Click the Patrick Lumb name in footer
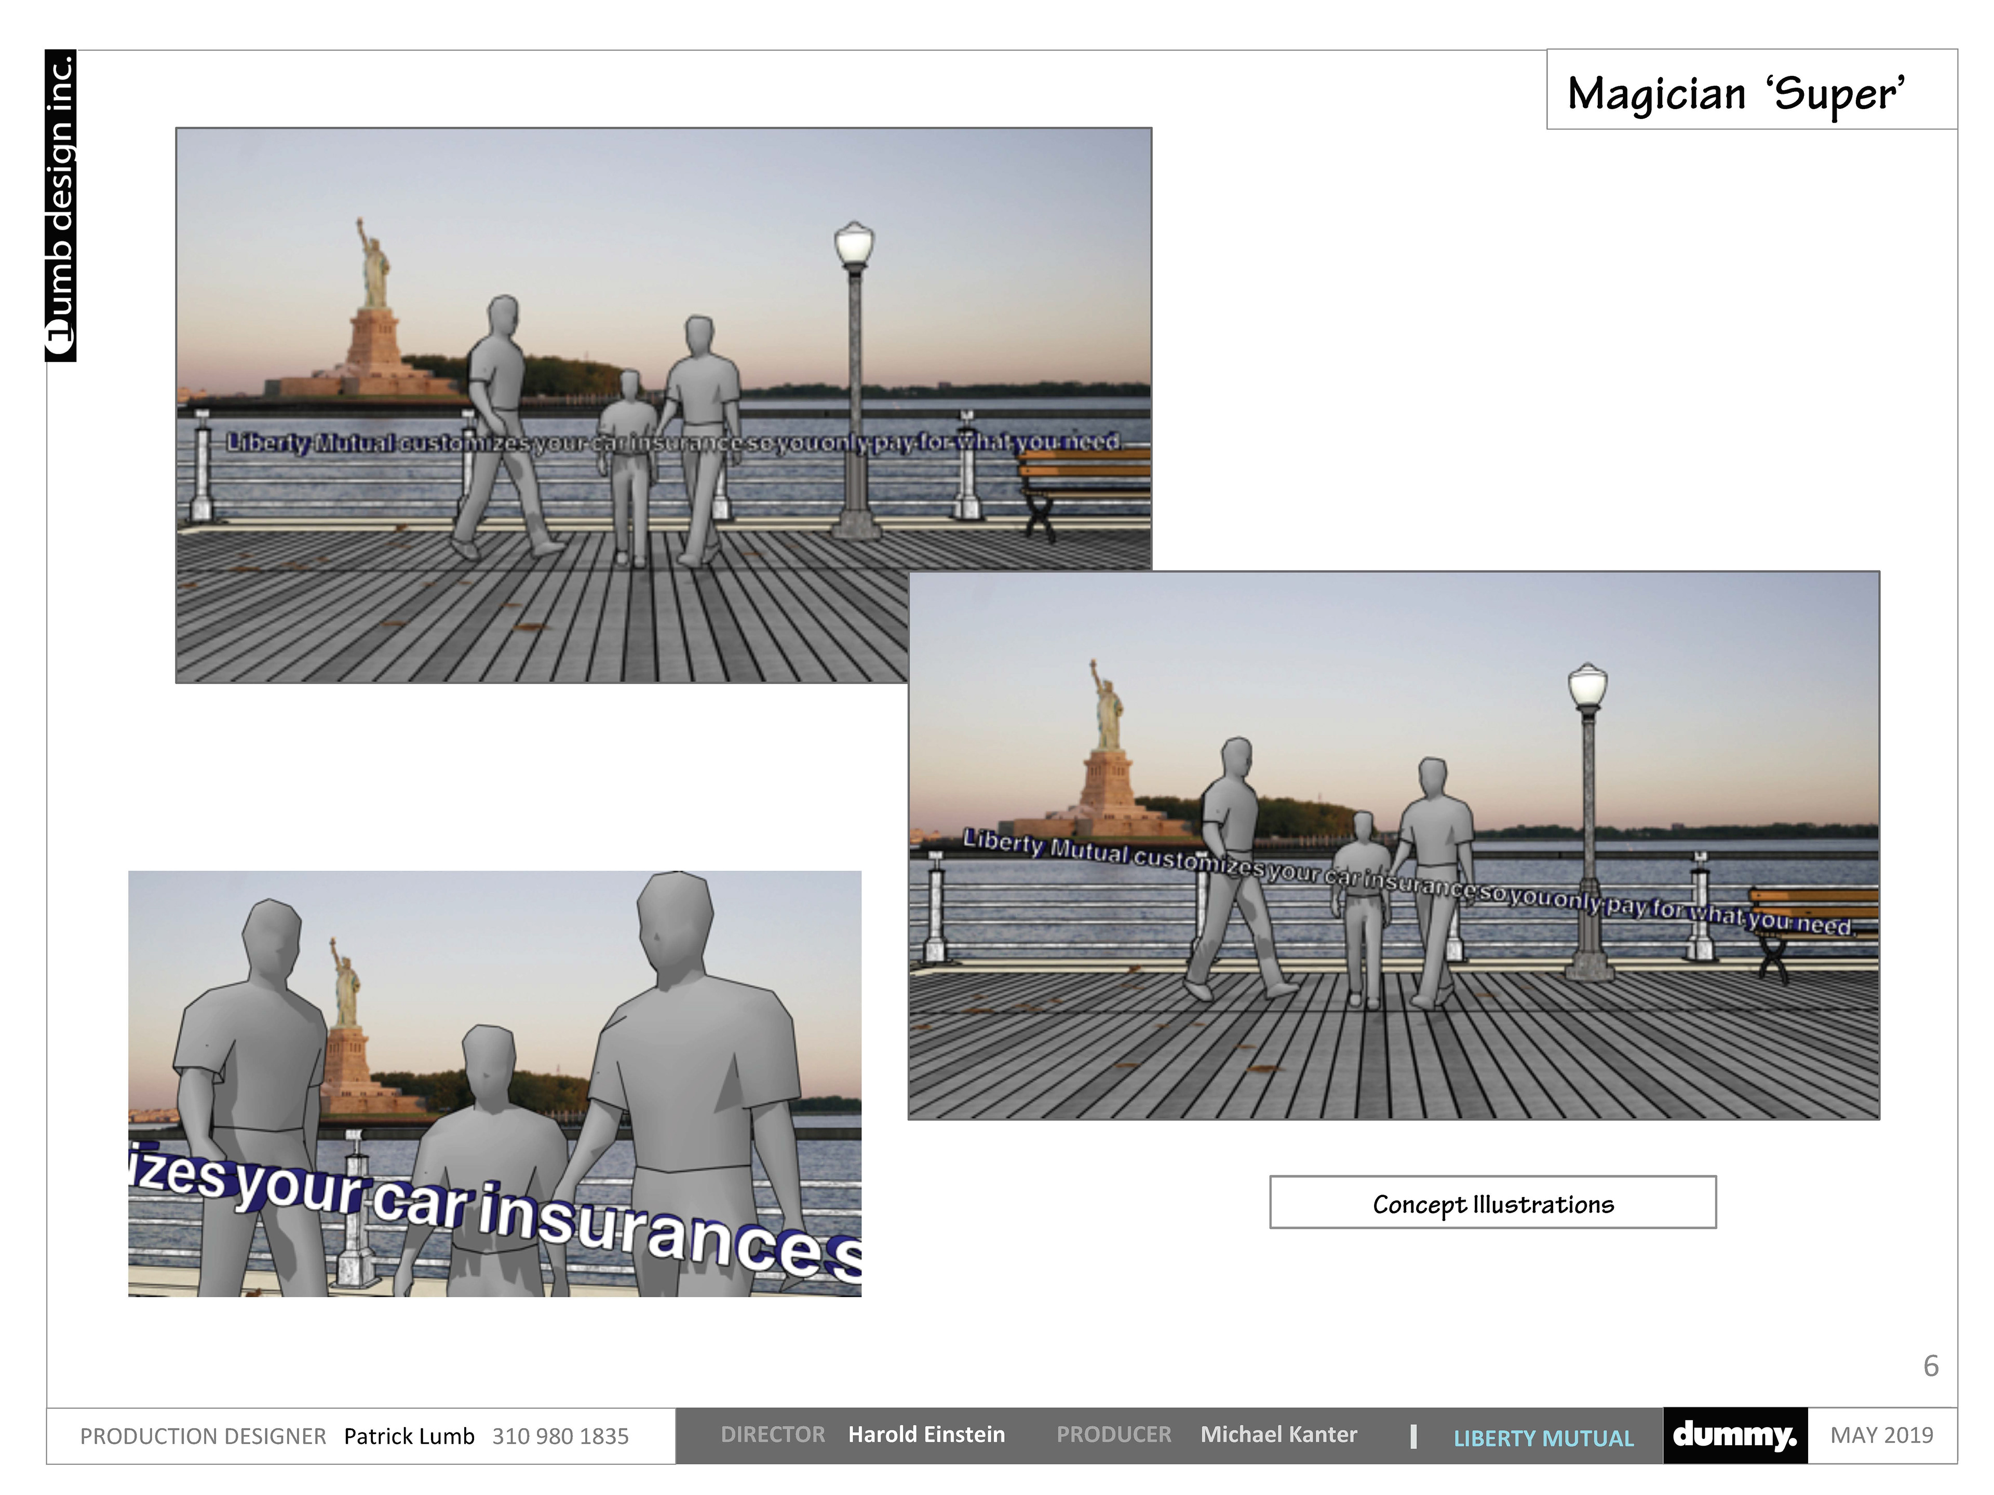This screenshot has height=1495, width=1994. pos(408,1436)
